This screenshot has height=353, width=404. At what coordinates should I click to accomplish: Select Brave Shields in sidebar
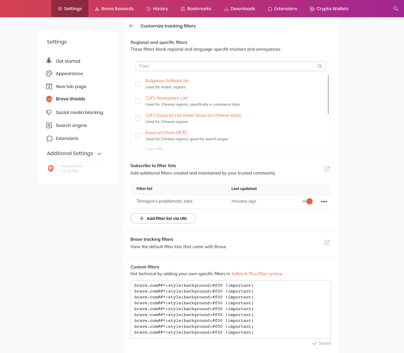[x=70, y=99]
